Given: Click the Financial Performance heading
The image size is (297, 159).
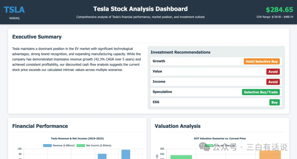Looking at the screenshot, I should (40, 126).
